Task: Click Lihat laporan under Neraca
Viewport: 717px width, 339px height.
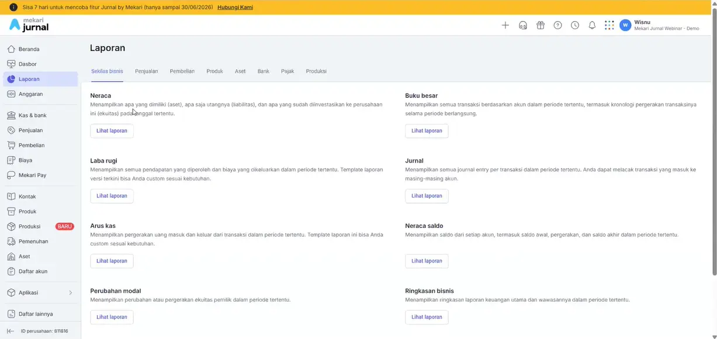Action: pyautogui.click(x=112, y=131)
